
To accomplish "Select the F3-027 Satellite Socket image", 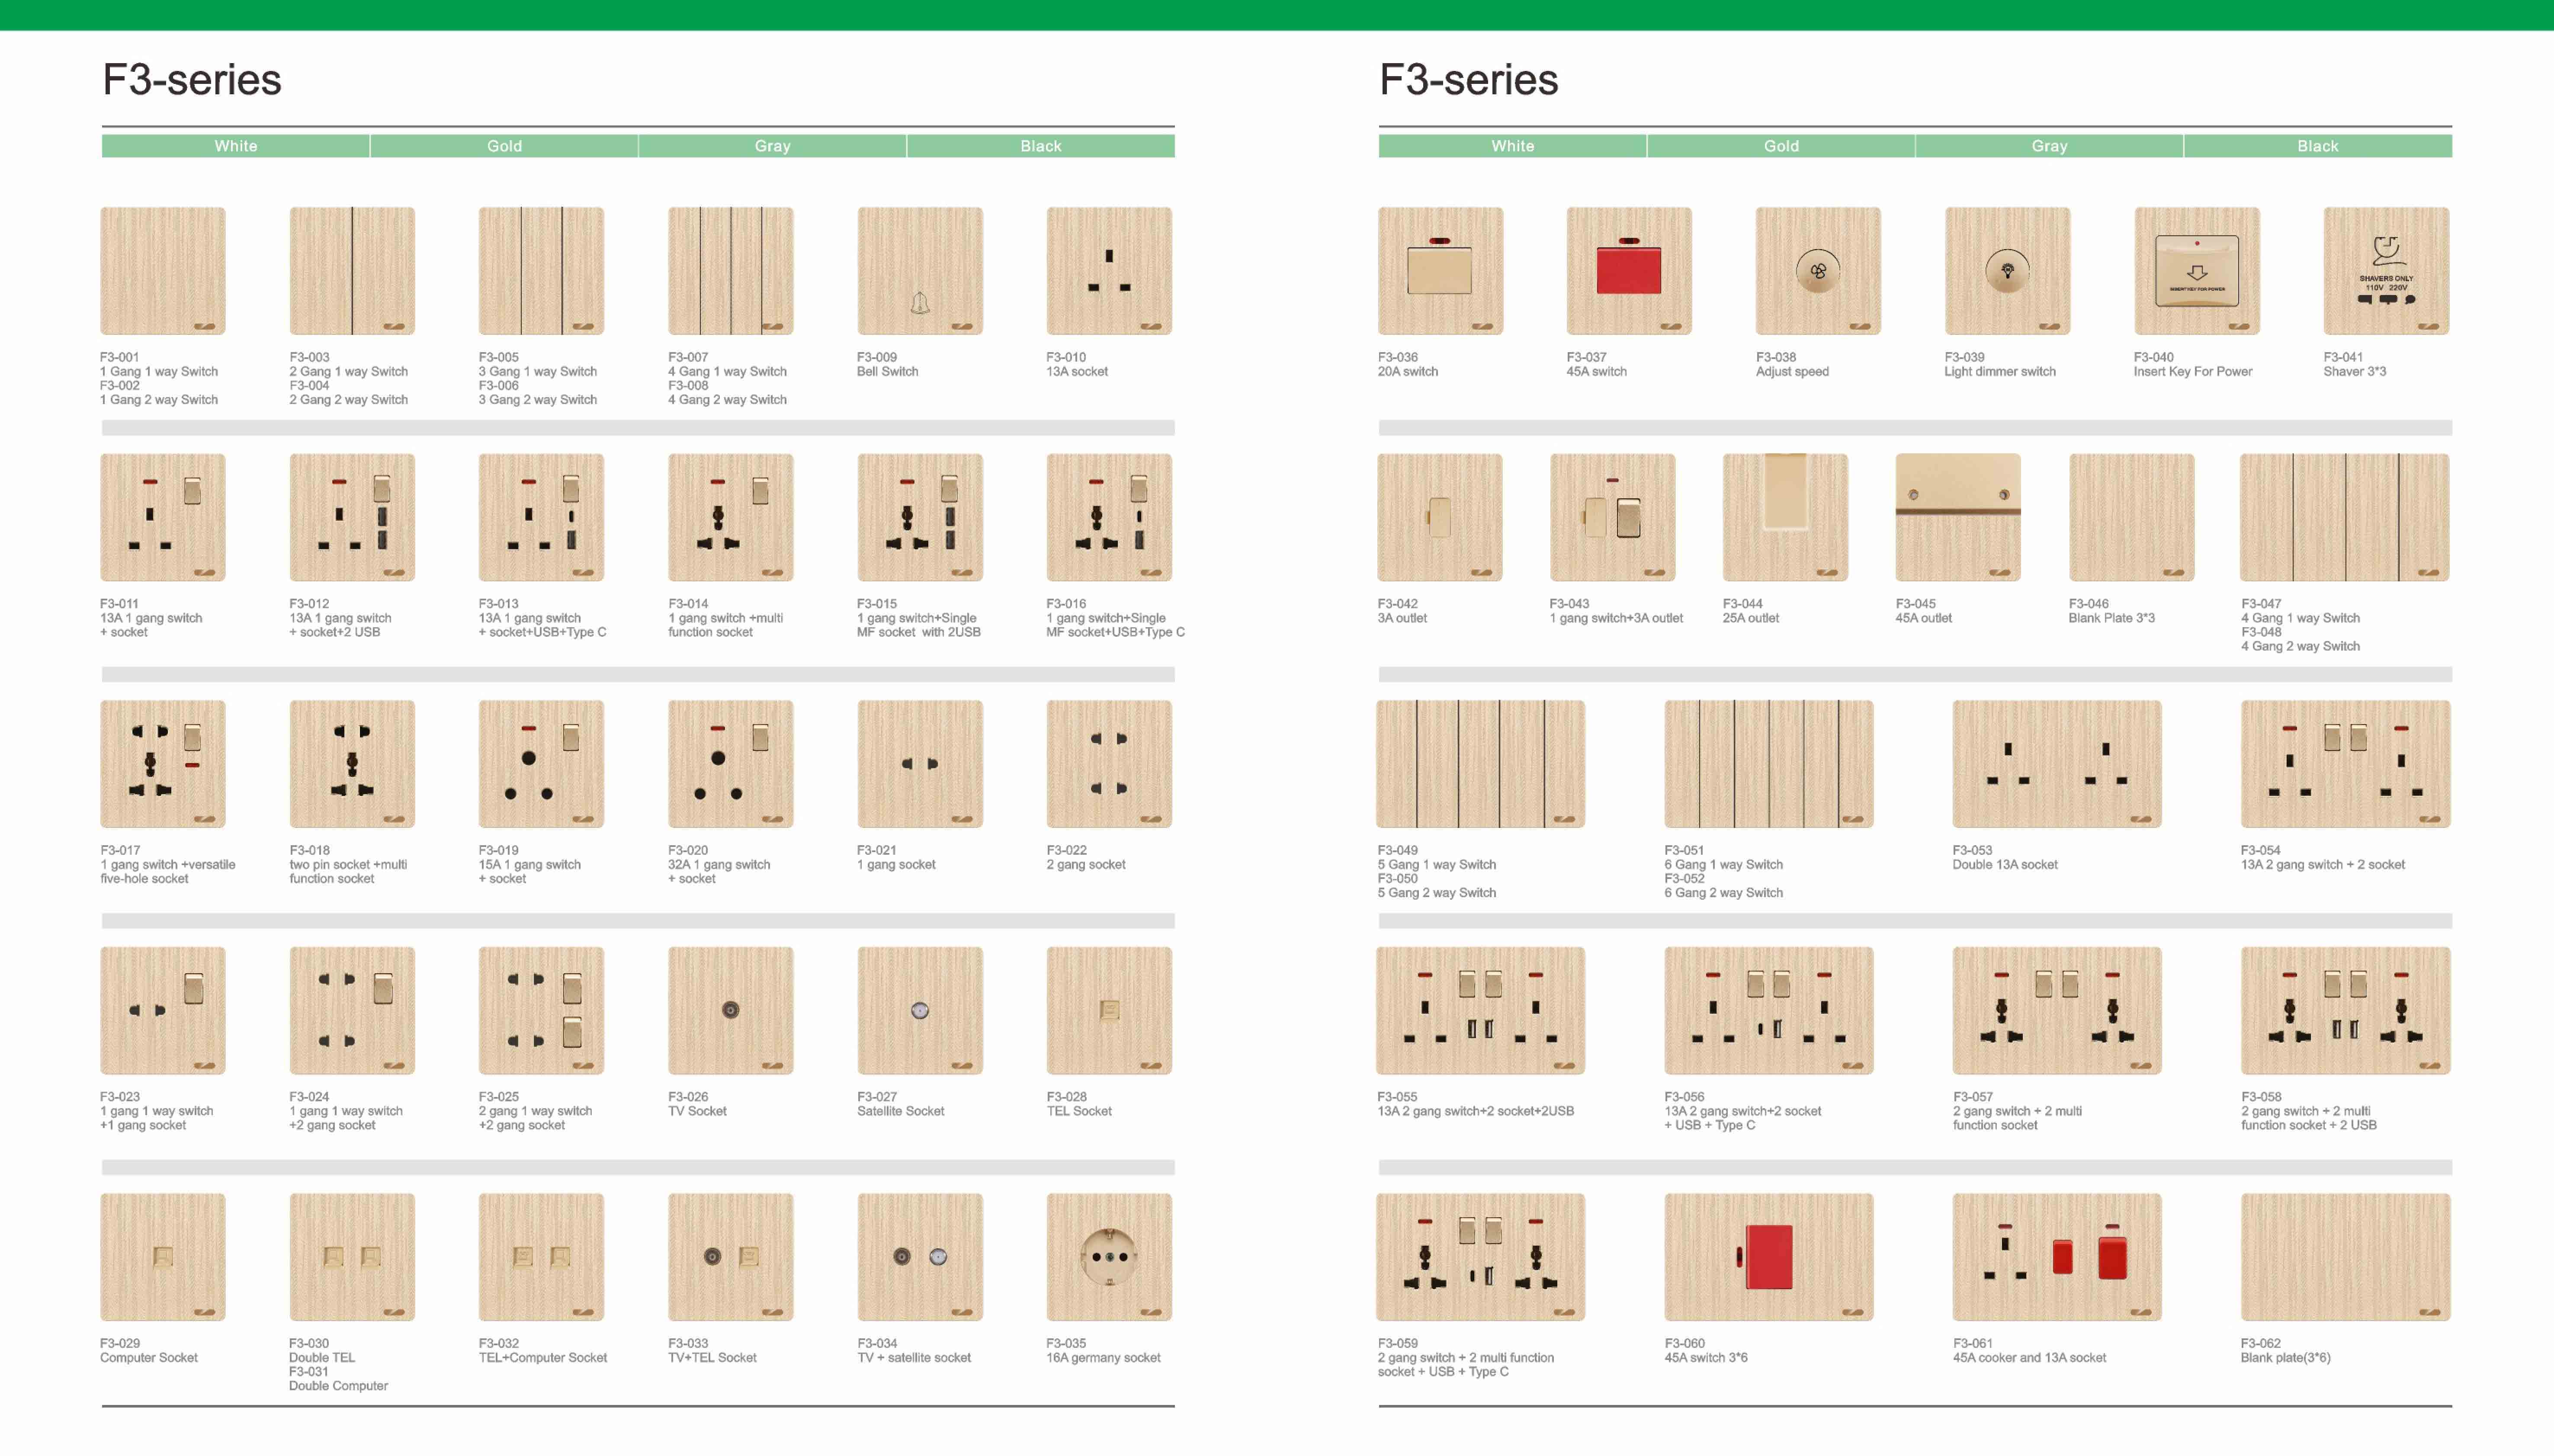I will point(920,1011).
